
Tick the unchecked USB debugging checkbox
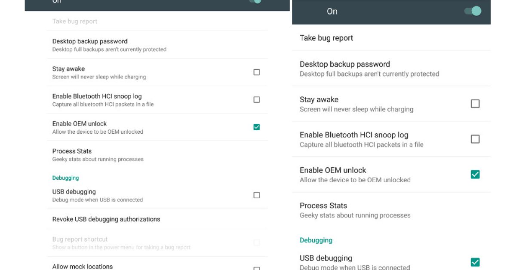click(257, 195)
